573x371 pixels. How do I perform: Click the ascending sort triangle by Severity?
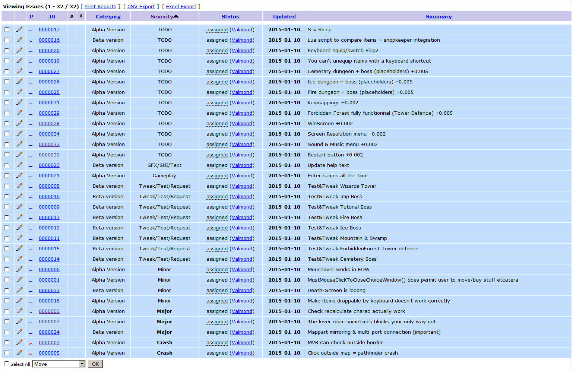click(x=176, y=16)
